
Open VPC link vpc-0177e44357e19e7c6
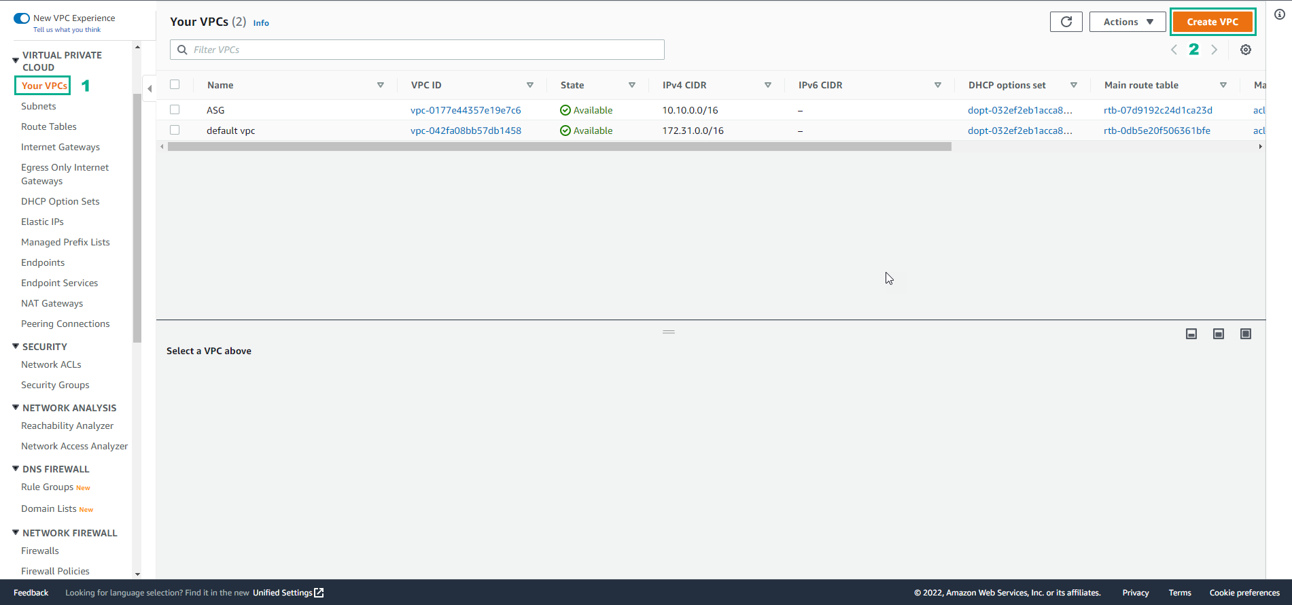466,110
